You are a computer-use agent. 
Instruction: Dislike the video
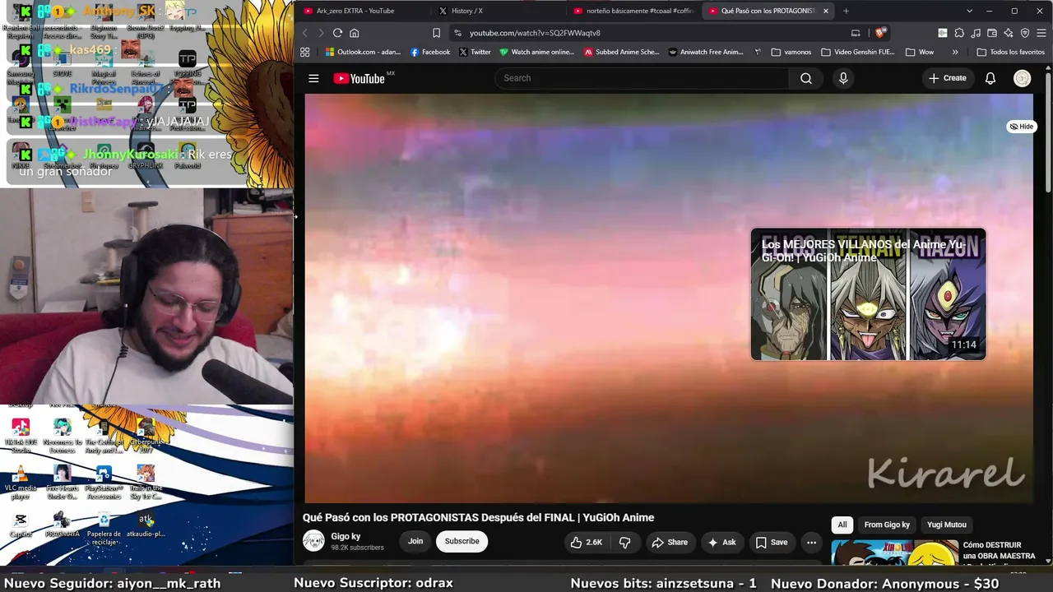coord(625,542)
